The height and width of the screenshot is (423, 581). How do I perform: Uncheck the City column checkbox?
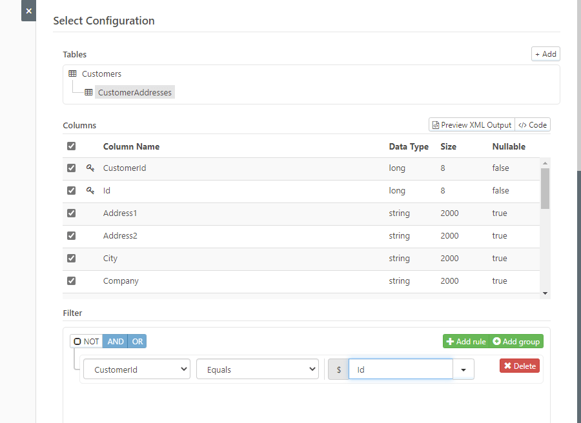click(72, 258)
